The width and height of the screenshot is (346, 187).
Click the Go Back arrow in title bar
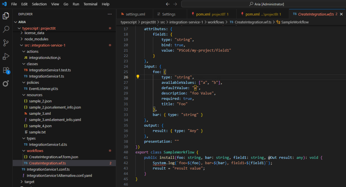click(168, 4)
